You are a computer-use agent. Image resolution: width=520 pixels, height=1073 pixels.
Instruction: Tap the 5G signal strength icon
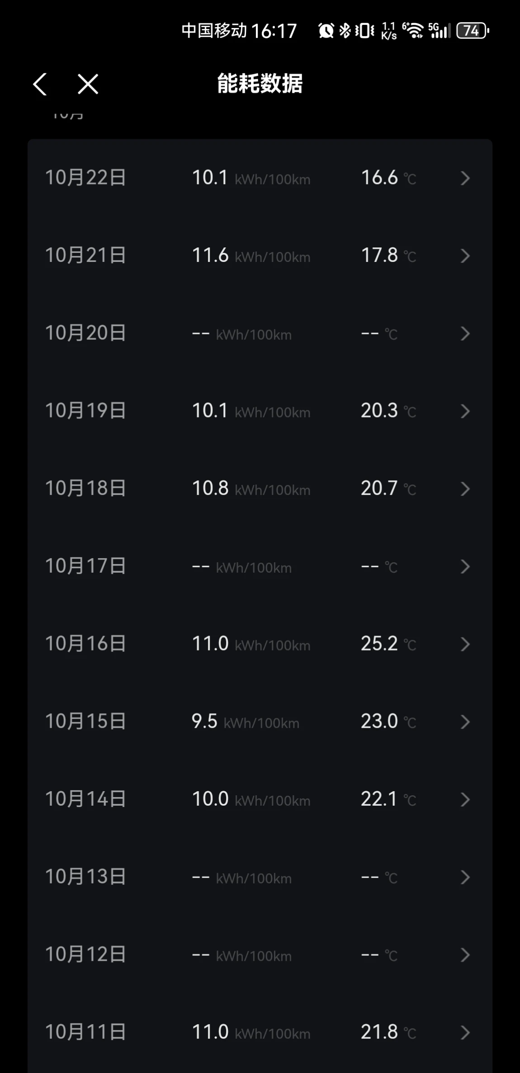pos(440,31)
